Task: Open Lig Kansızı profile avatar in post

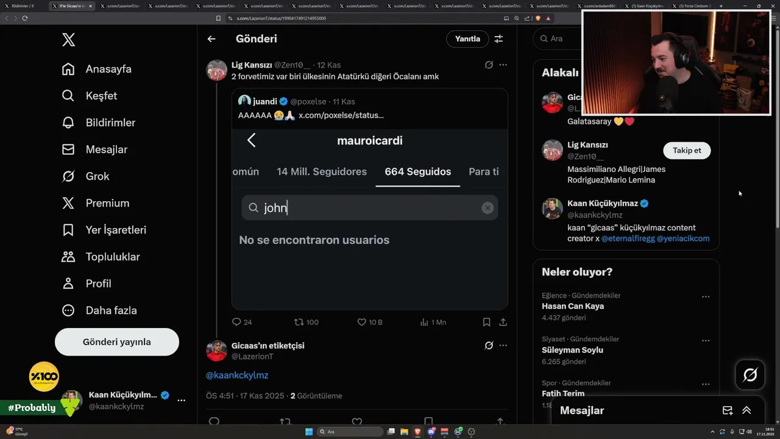Action: coord(217,70)
